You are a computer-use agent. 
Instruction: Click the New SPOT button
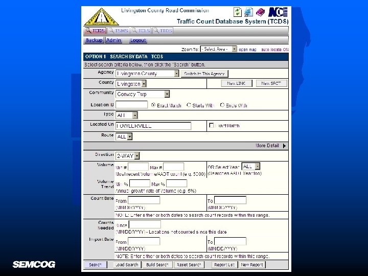(271, 83)
